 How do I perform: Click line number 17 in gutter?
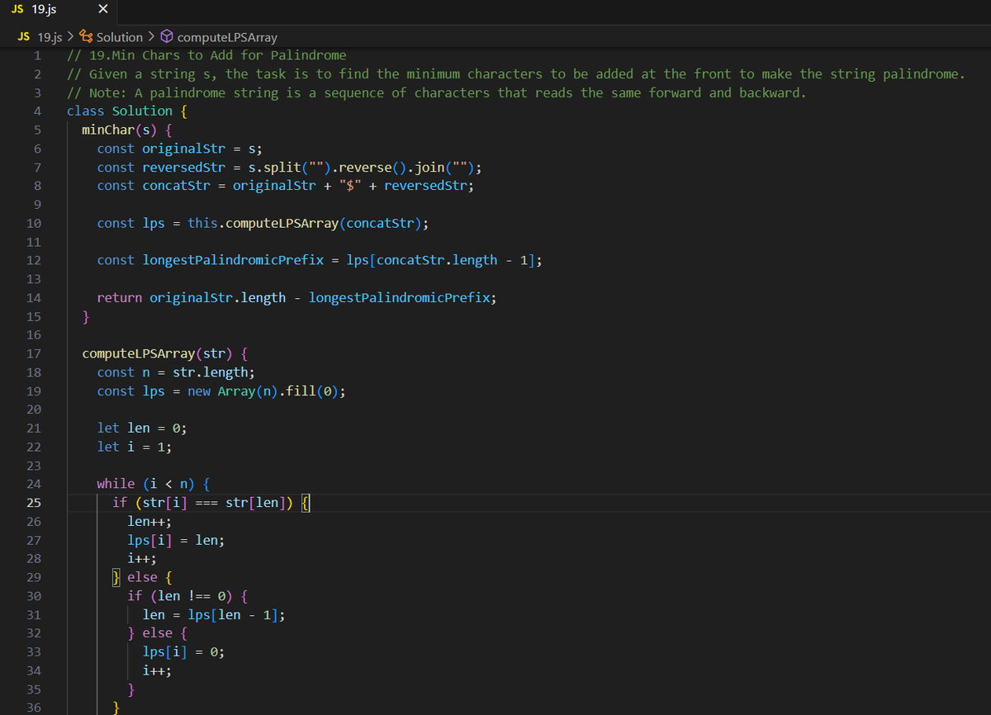[34, 353]
